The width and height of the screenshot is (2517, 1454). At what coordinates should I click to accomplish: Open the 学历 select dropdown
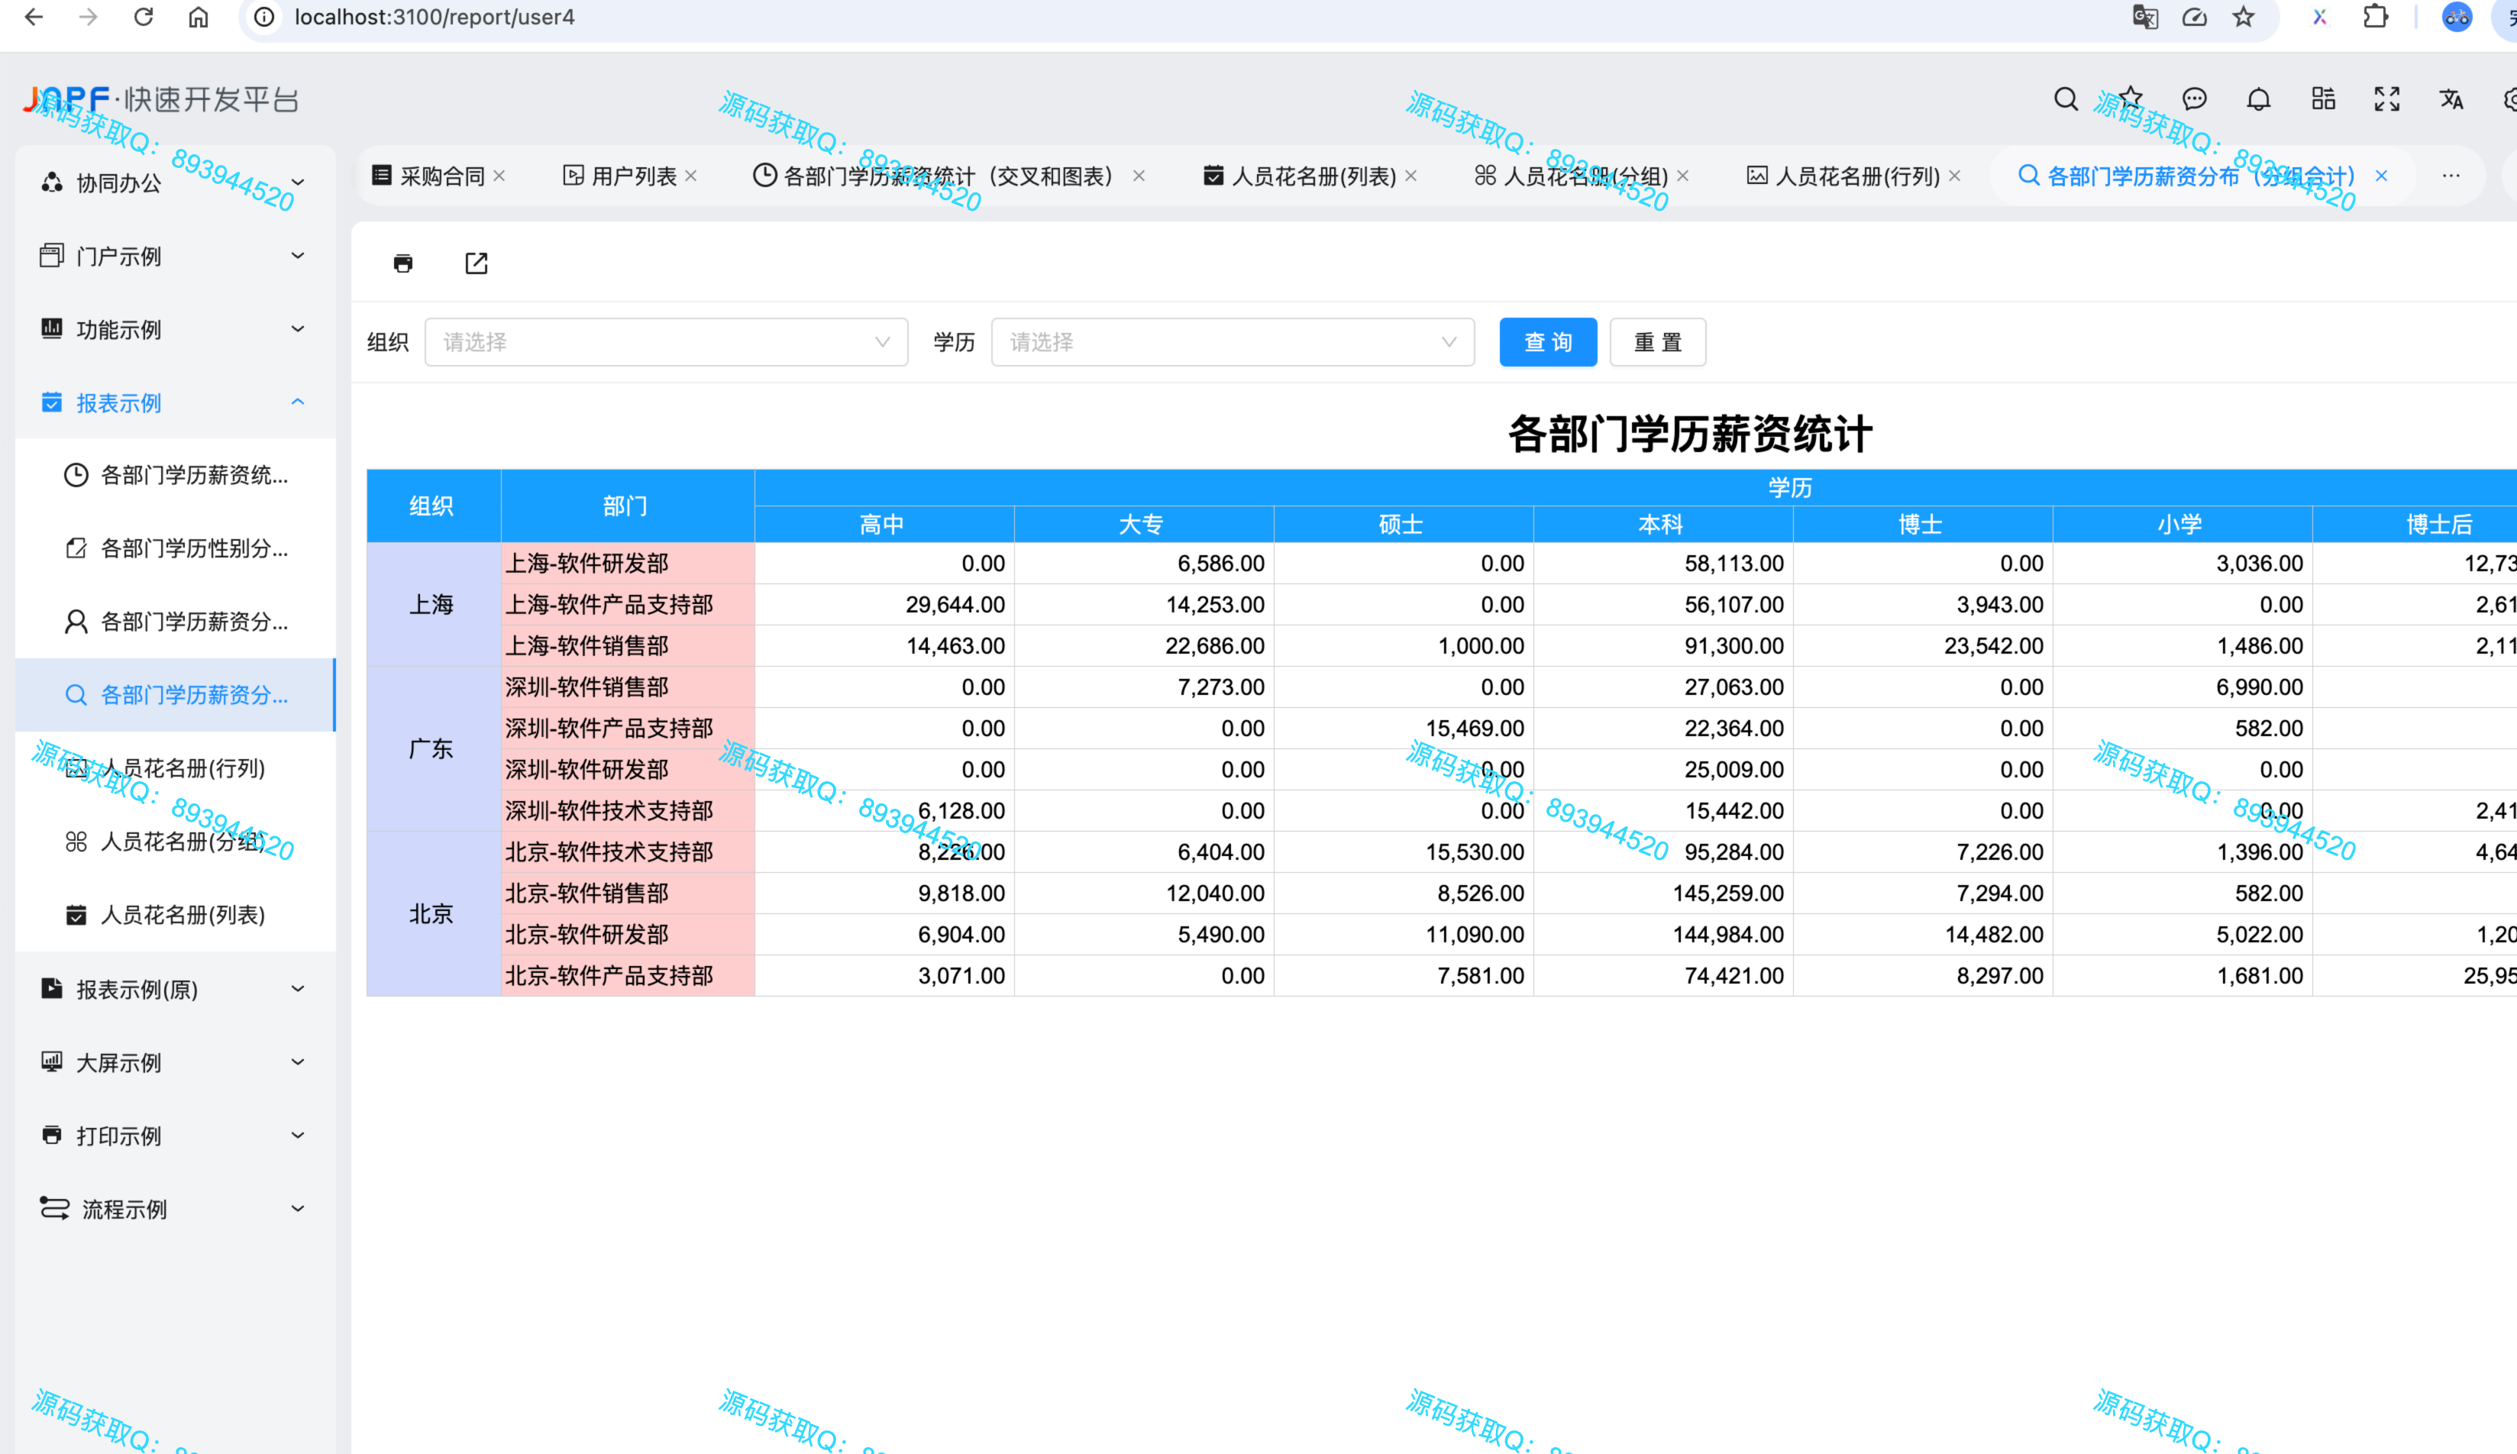tap(1232, 343)
